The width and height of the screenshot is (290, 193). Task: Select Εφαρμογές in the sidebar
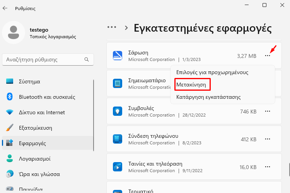tap(48, 143)
